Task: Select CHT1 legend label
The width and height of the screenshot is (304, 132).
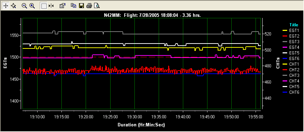Action: click(x=294, y=64)
